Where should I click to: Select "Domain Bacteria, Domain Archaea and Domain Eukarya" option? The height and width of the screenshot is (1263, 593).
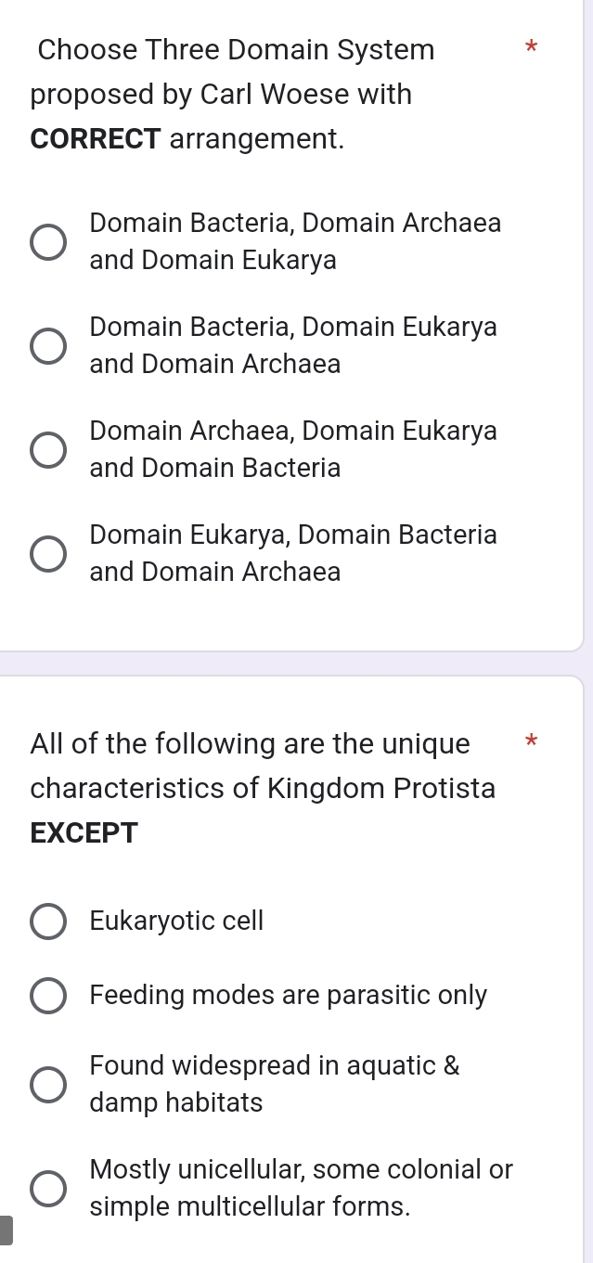[45, 241]
